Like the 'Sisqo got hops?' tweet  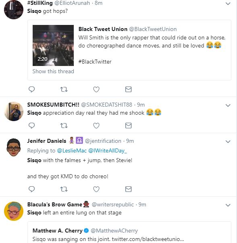96,89
